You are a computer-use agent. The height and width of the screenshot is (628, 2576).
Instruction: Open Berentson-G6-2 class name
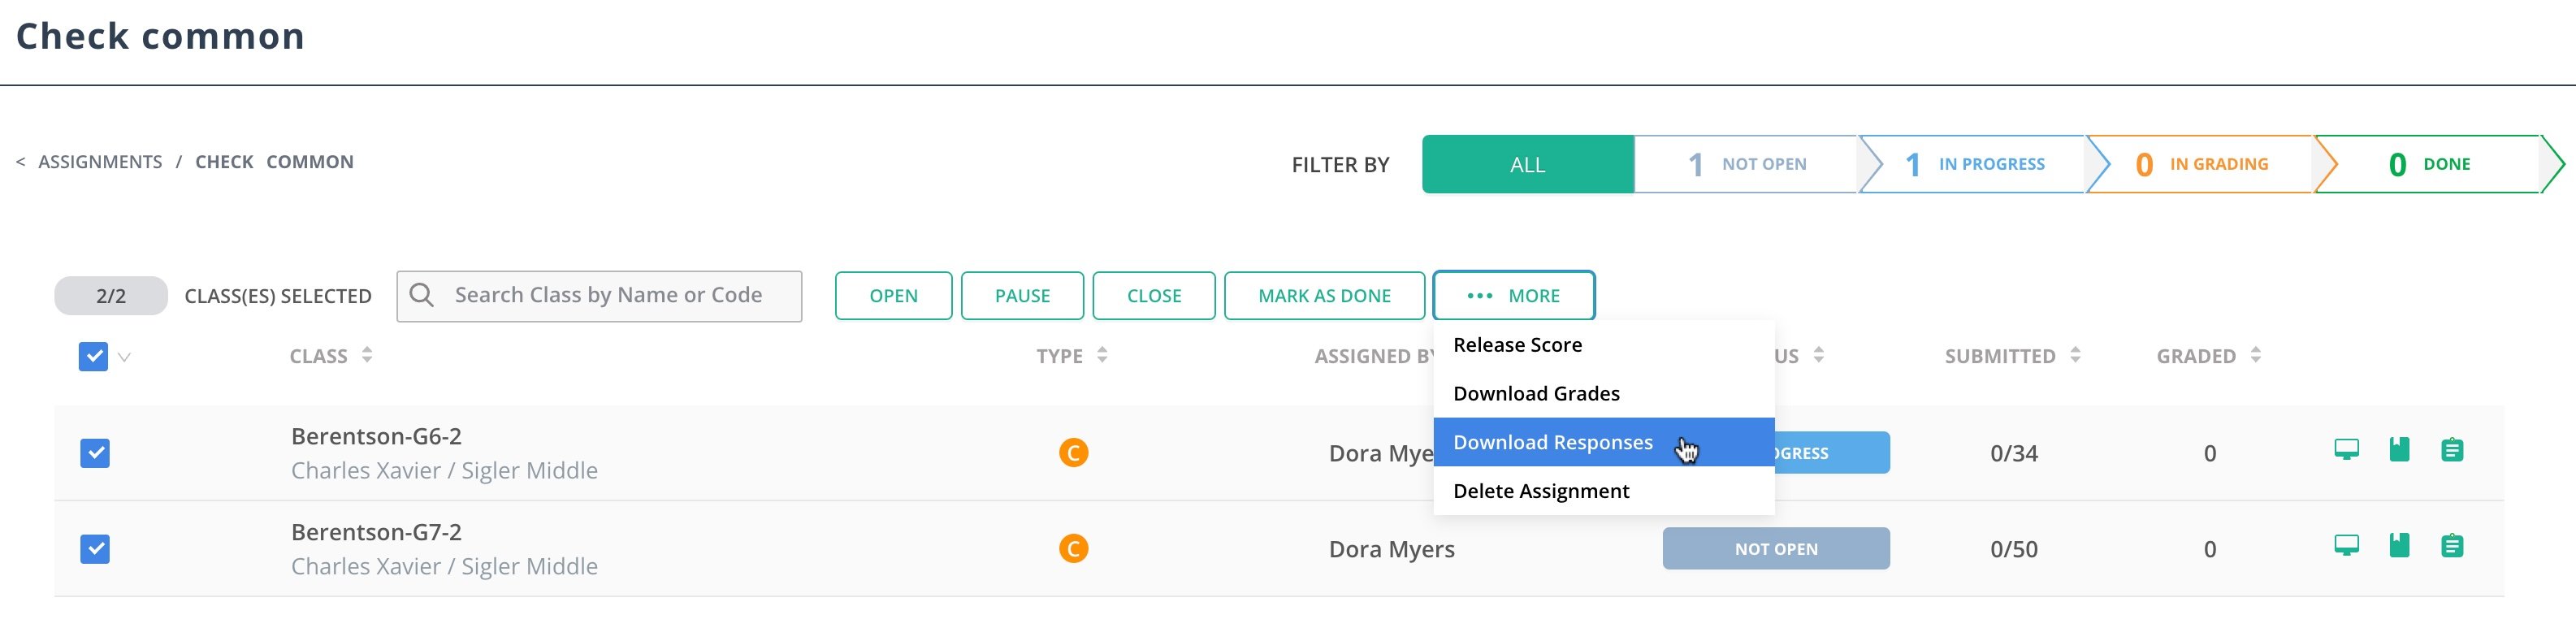376,436
